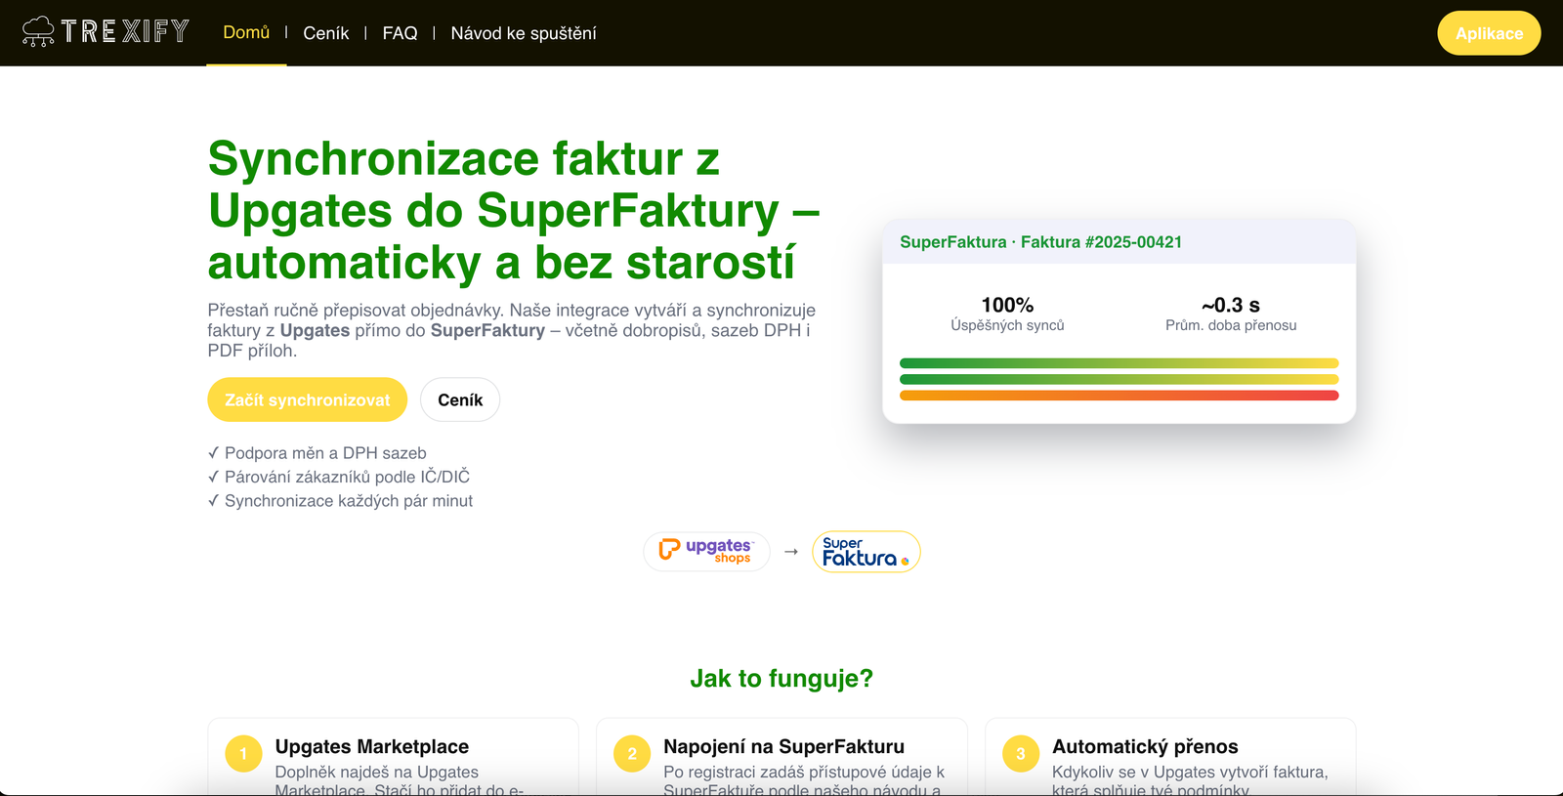The width and height of the screenshot is (1563, 796).
Task: Open Návod ke spuštění page
Action: click(x=524, y=33)
